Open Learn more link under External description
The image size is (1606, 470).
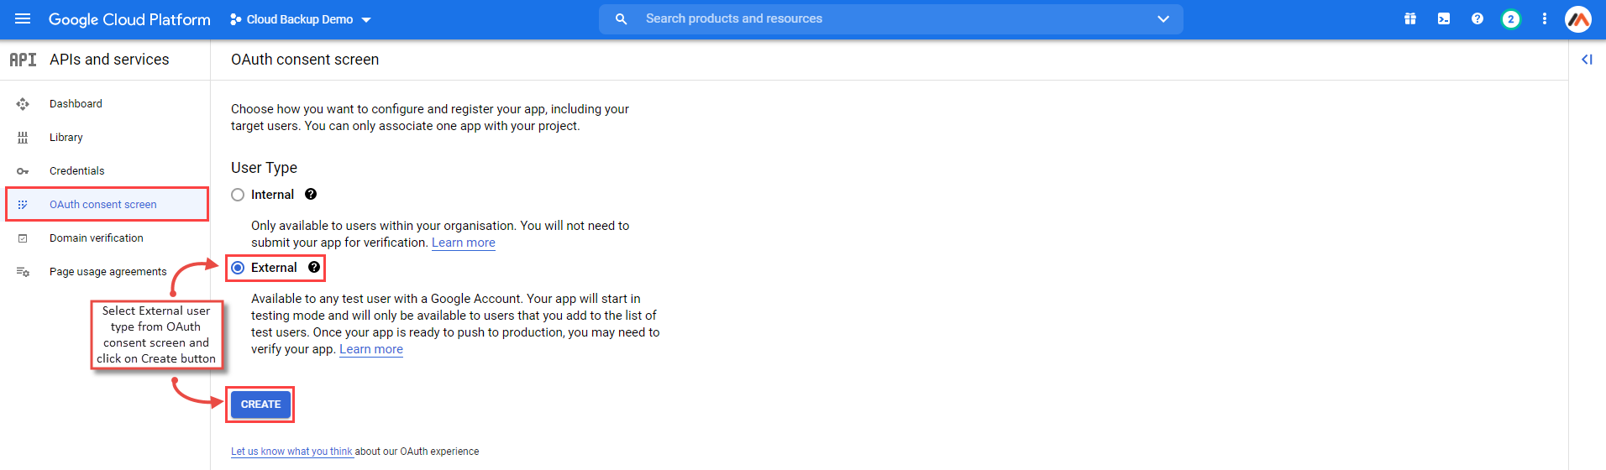pyautogui.click(x=371, y=349)
